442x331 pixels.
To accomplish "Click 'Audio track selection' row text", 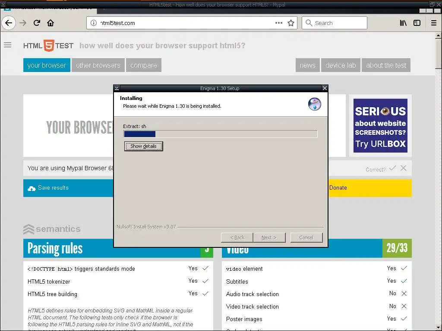I will click(x=252, y=294).
